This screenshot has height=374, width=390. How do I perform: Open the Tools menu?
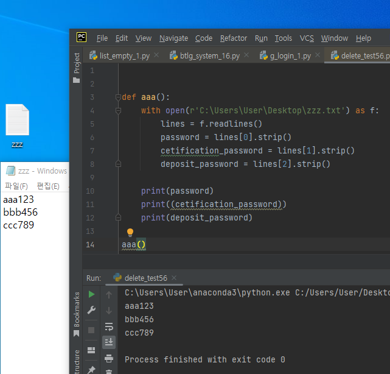pos(283,38)
